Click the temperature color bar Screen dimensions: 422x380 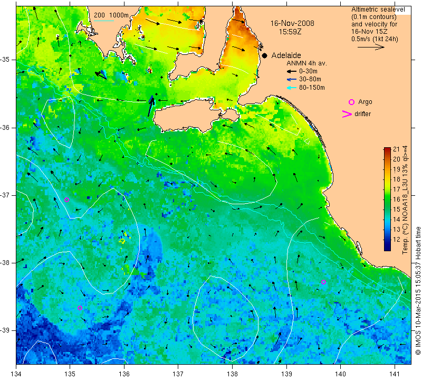pos(387,199)
